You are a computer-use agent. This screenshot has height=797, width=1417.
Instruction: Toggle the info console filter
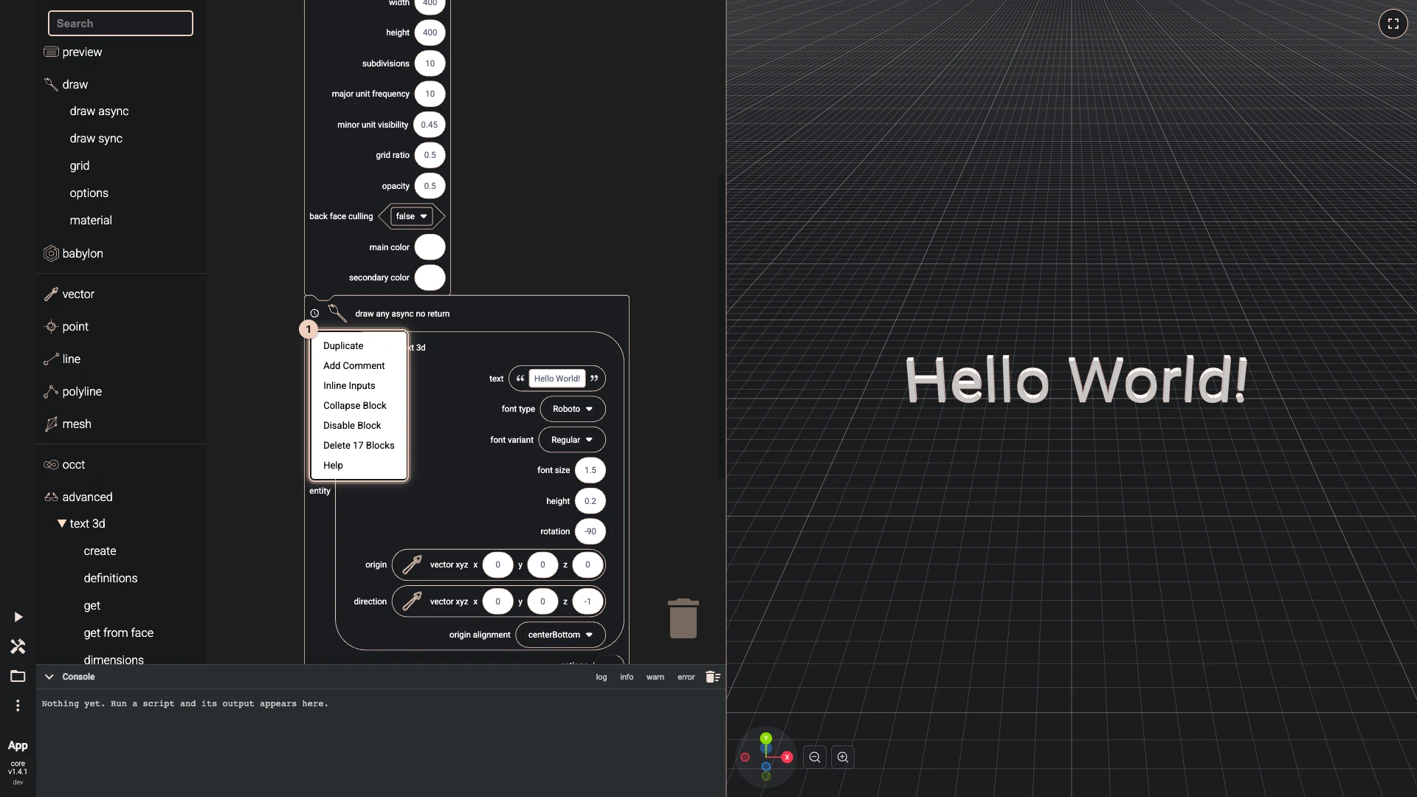click(x=627, y=677)
